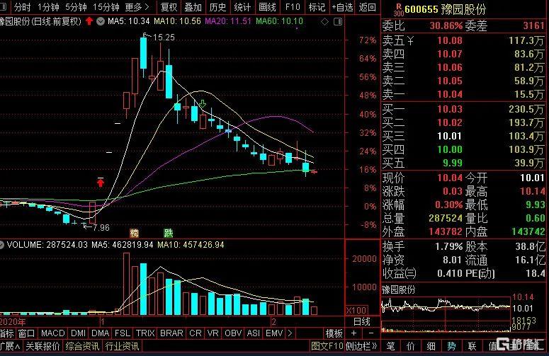Click the R300 margin trading badge

point(398,10)
